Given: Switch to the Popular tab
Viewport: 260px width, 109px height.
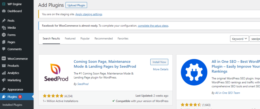Looking at the screenshot, I should (85, 38).
